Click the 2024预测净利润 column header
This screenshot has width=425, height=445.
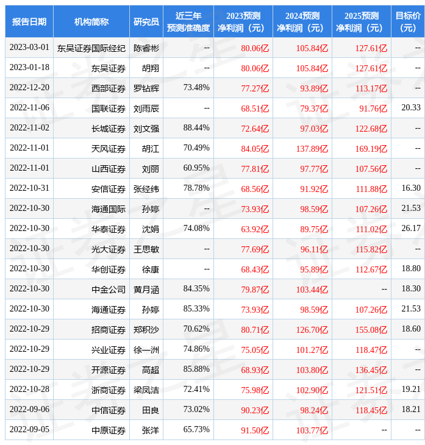pos(302,21)
